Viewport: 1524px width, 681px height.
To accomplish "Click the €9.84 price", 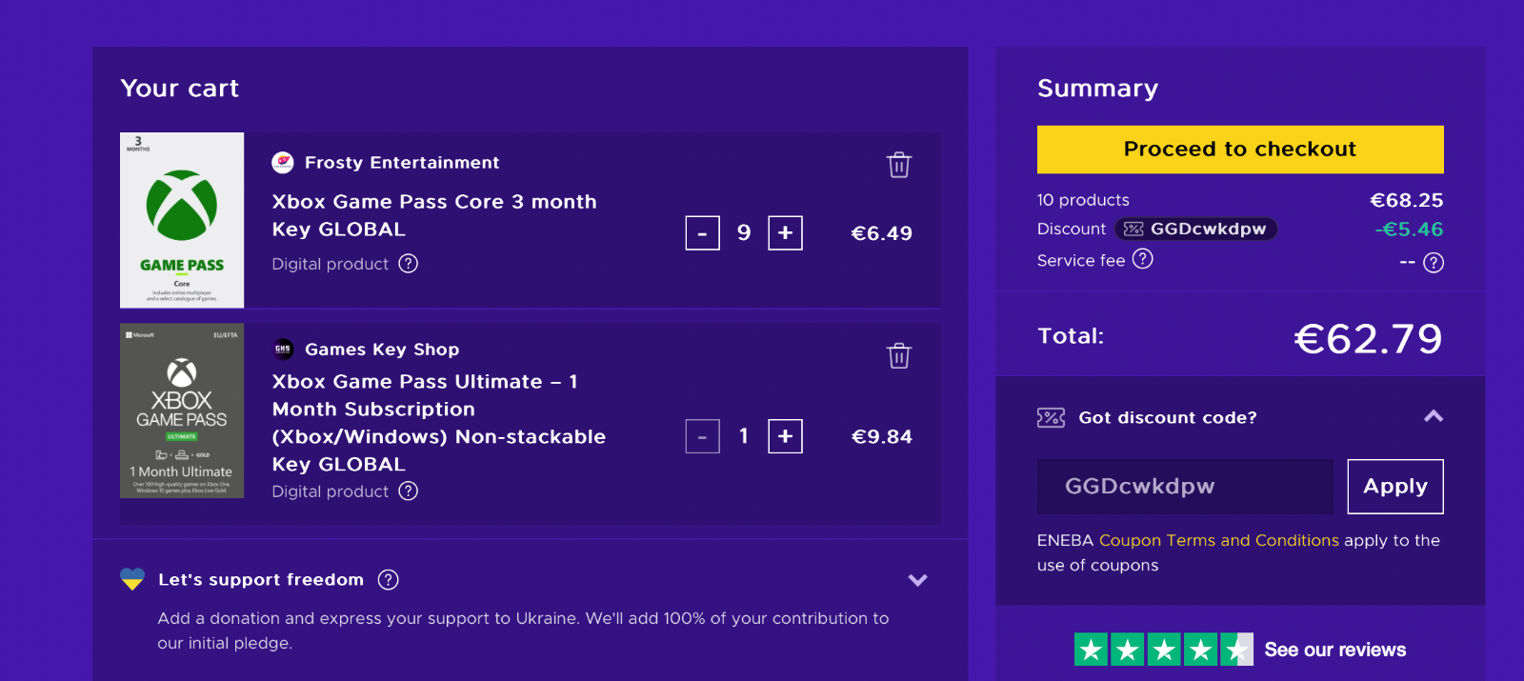I will click(x=881, y=436).
